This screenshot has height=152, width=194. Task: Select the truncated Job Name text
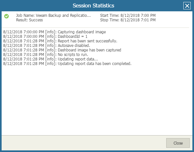coord(53,15)
